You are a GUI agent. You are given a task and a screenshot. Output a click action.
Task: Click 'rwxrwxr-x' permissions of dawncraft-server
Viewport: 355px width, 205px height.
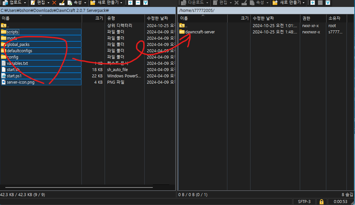(311, 32)
